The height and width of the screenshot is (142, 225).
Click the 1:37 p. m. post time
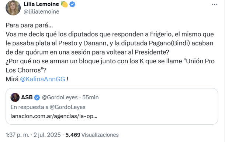[x=17, y=135]
